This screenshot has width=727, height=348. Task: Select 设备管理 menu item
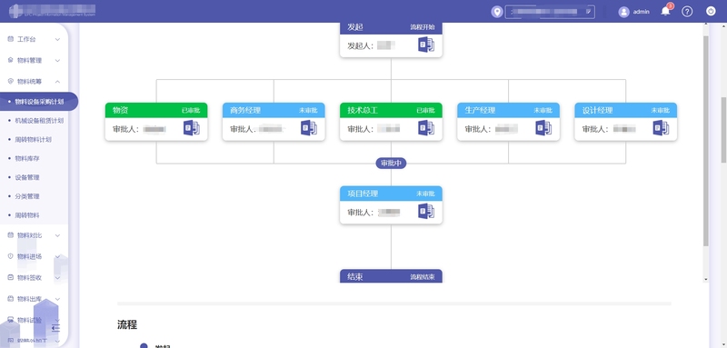tap(27, 177)
